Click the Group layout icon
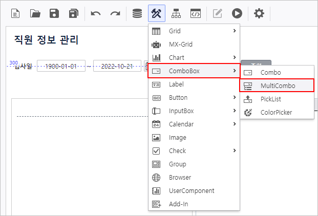 tap(156, 164)
